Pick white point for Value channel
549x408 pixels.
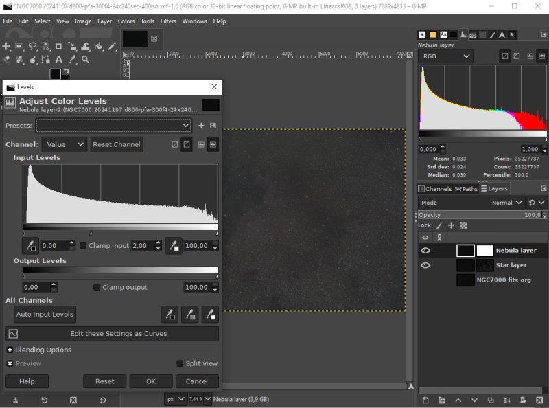point(174,246)
